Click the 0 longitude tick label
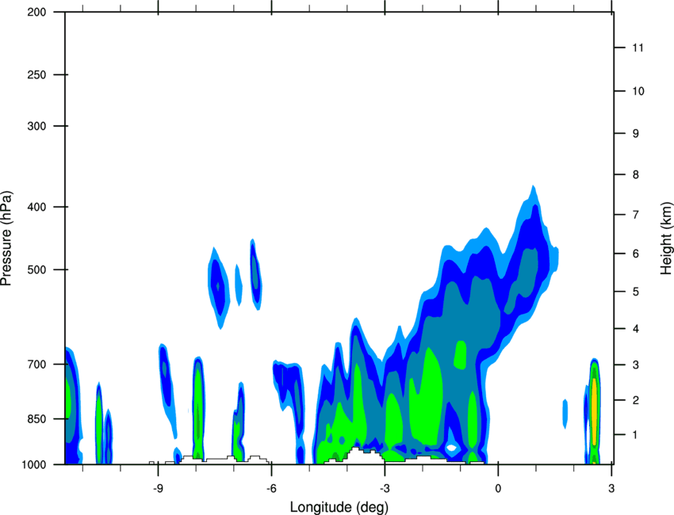 point(498,489)
